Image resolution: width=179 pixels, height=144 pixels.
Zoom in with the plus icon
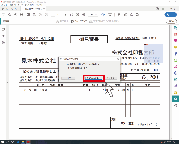point(84,15)
